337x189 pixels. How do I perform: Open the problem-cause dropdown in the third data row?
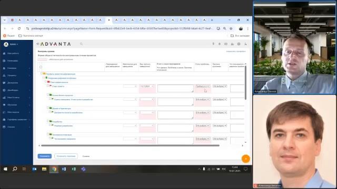[x=220, y=112]
